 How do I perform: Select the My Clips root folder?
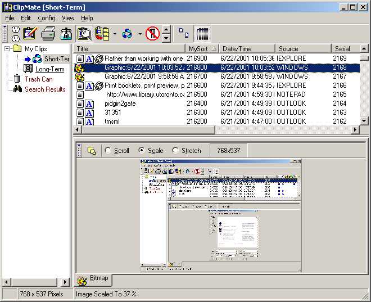click(36, 49)
